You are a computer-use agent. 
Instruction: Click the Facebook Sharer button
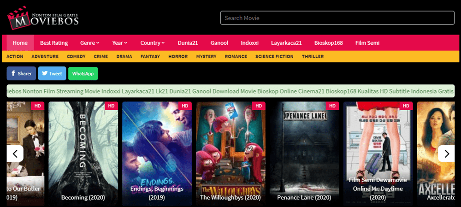[21, 73]
